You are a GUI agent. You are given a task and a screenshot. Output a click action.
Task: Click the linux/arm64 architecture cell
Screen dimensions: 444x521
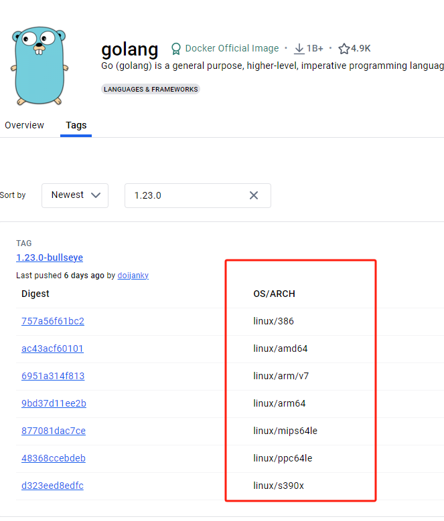279,403
